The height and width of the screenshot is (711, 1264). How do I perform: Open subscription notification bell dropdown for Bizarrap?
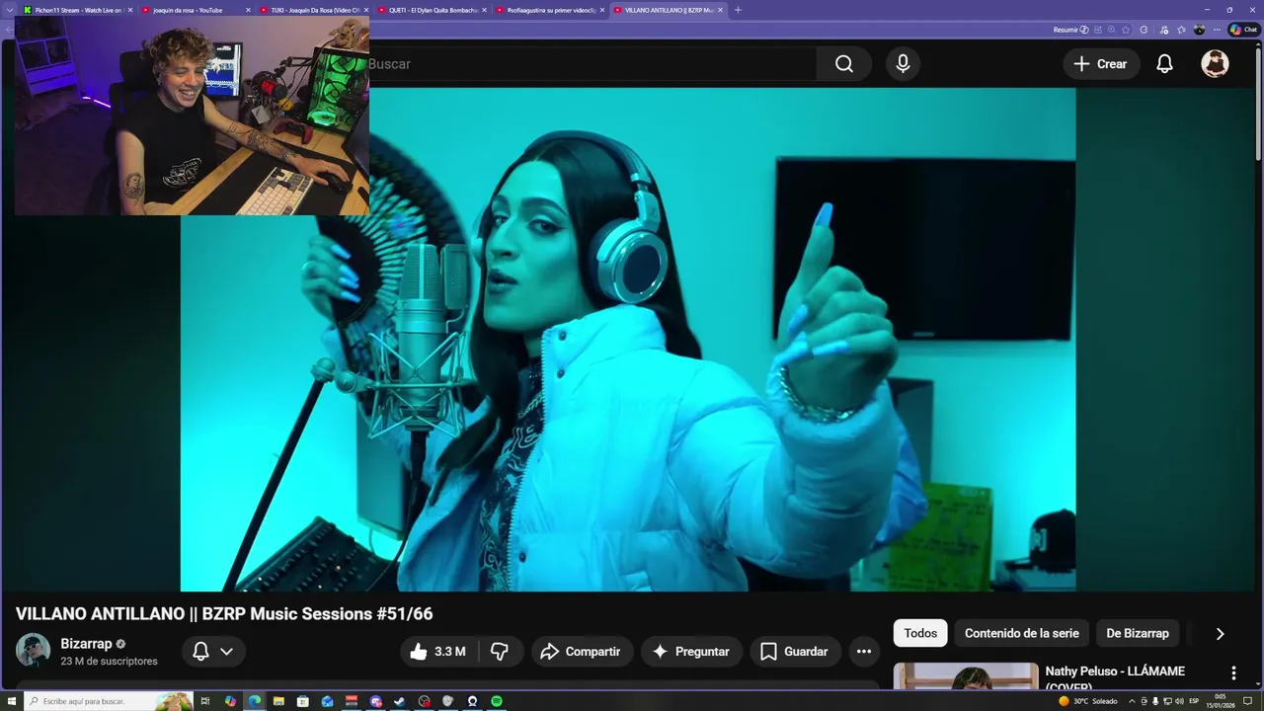click(x=213, y=652)
